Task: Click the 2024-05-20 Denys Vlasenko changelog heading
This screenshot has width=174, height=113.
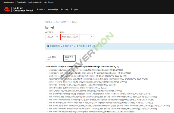Action: (82, 67)
